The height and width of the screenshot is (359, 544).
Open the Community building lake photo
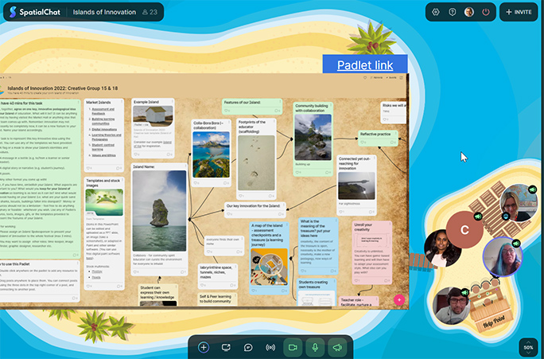[313, 137]
